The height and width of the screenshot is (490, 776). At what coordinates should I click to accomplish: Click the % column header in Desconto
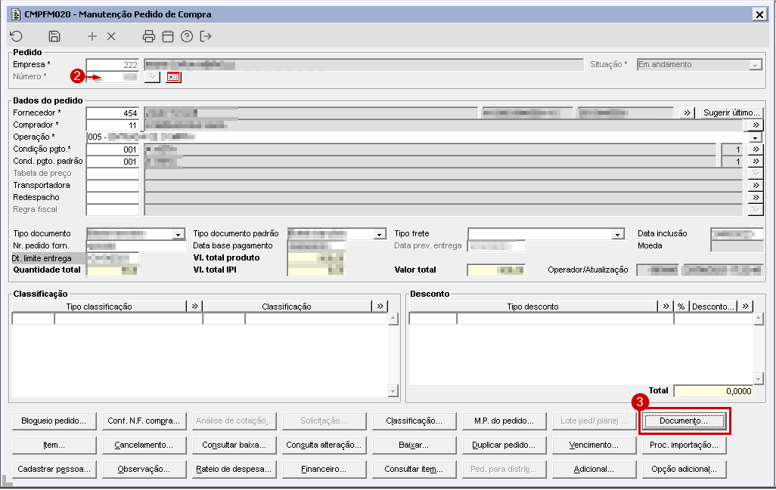point(681,307)
